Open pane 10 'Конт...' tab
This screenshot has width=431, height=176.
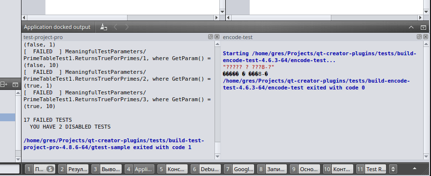(x=338, y=169)
